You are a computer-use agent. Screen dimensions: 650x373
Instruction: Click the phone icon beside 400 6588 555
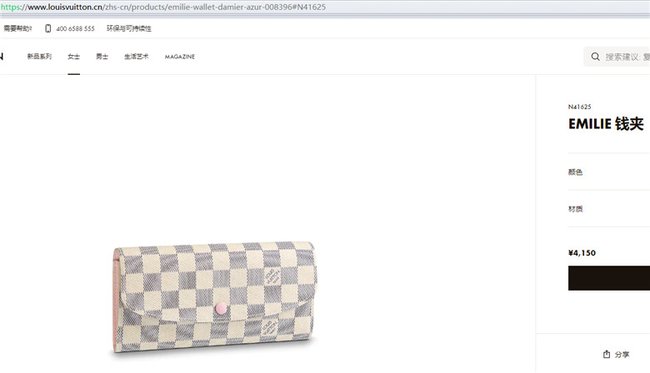48,28
